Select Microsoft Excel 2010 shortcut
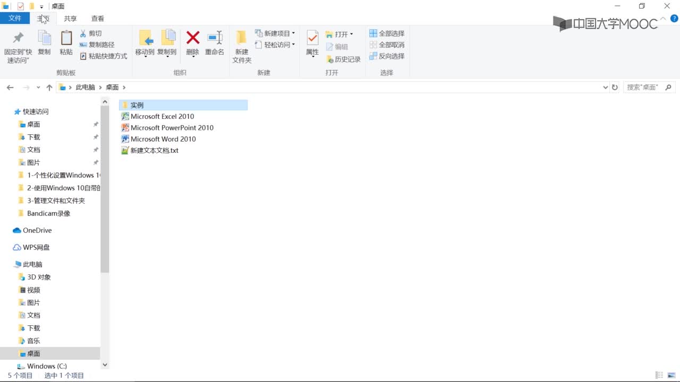The image size is (680, 382). coord(162,116)
